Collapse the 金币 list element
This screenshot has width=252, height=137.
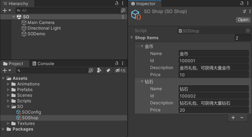tap(142, 47)
